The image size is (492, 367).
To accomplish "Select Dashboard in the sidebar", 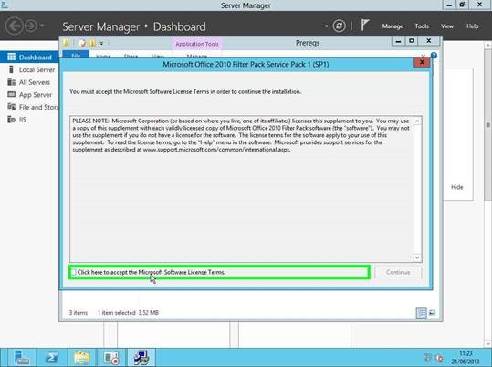I will click(x=29, y=58).
